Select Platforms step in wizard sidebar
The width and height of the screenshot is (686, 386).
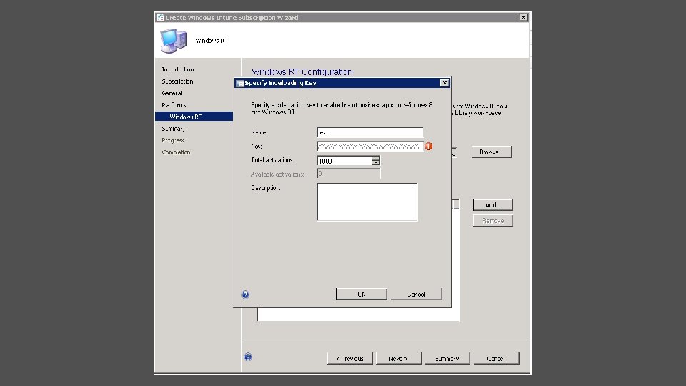(x=174, y=105)
